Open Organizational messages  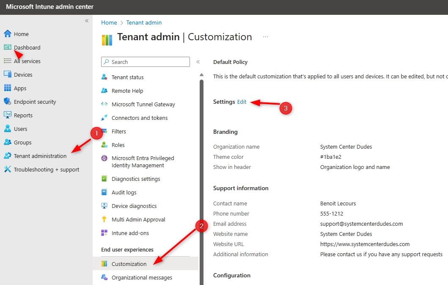click(x=141, y=277)
